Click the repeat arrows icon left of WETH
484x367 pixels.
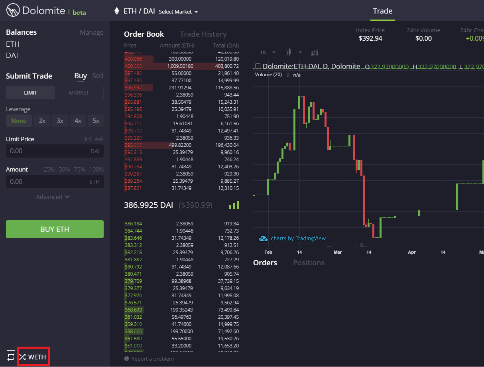[11, 355]
